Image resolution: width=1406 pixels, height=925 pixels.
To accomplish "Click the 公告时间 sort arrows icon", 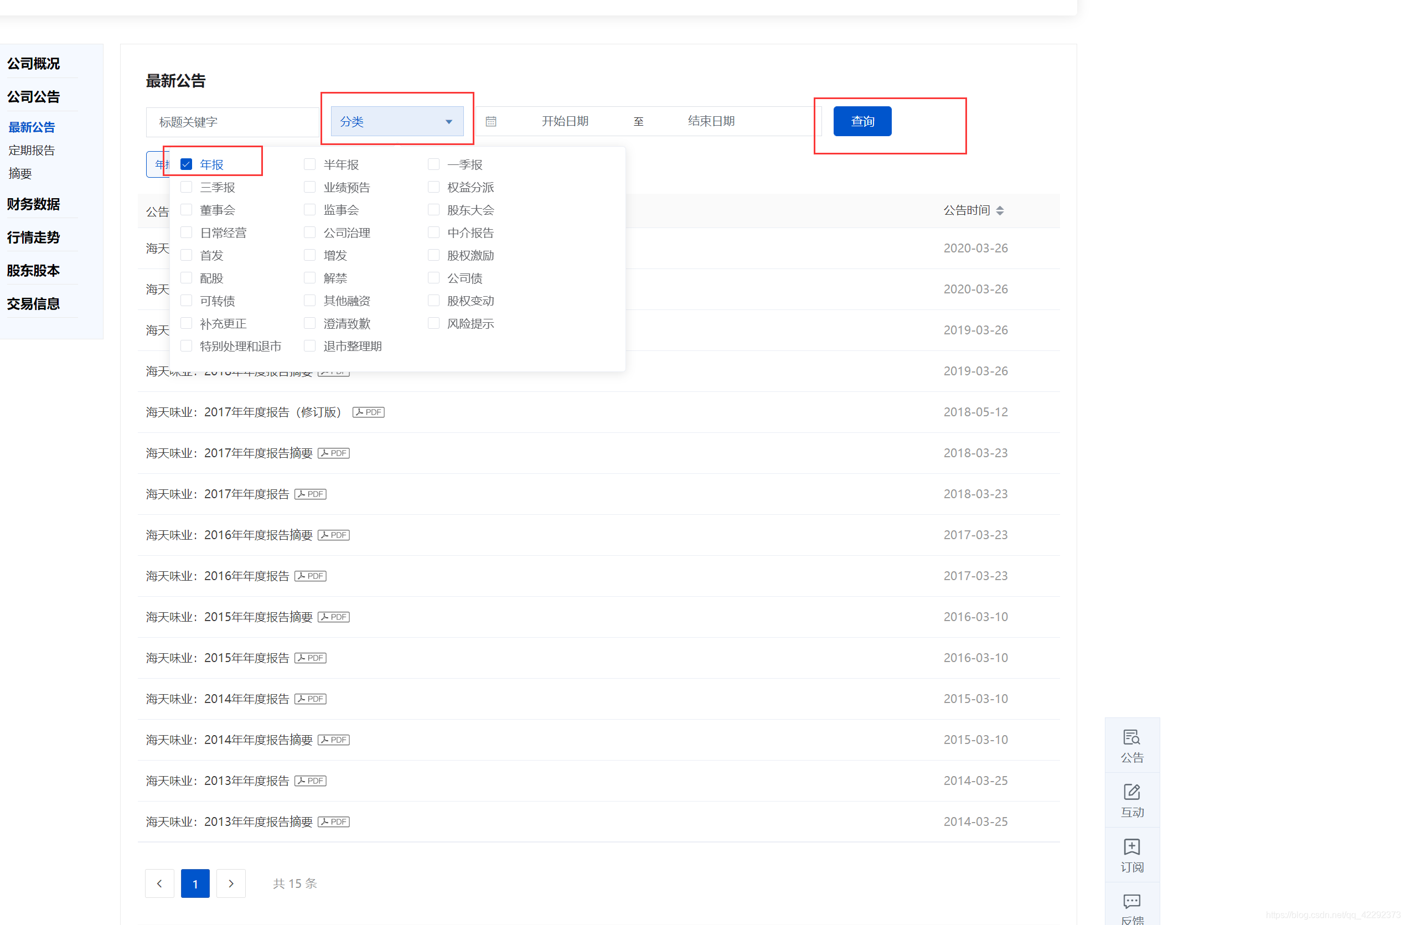I will click(1000, 210).
